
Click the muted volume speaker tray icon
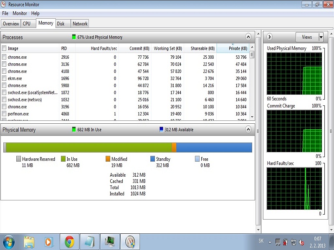point(301,242)
